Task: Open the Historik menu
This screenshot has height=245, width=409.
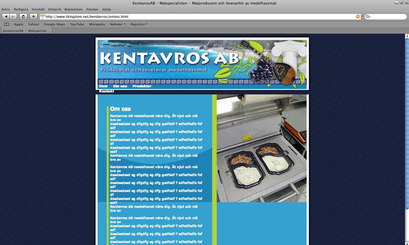Action: 55,9
